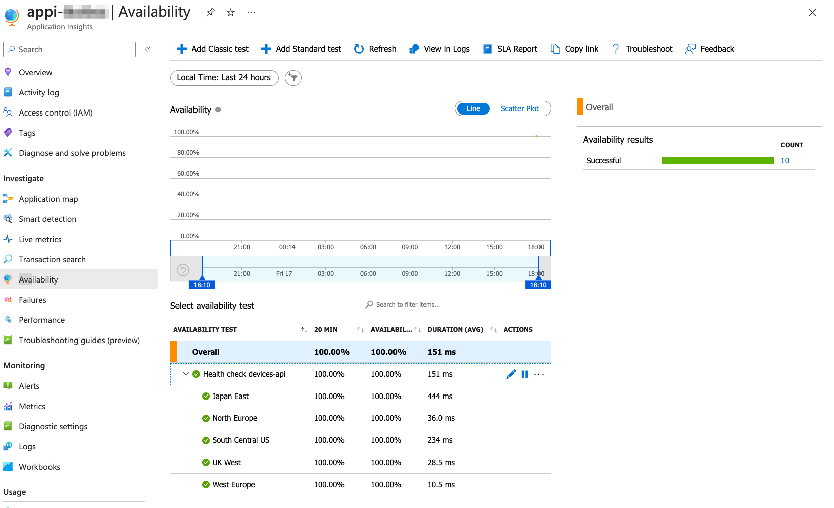The width and height of the screenshot is (834, 508).
Task: Reset the time range with the undo icon
Action: click(x=183, y=270)
